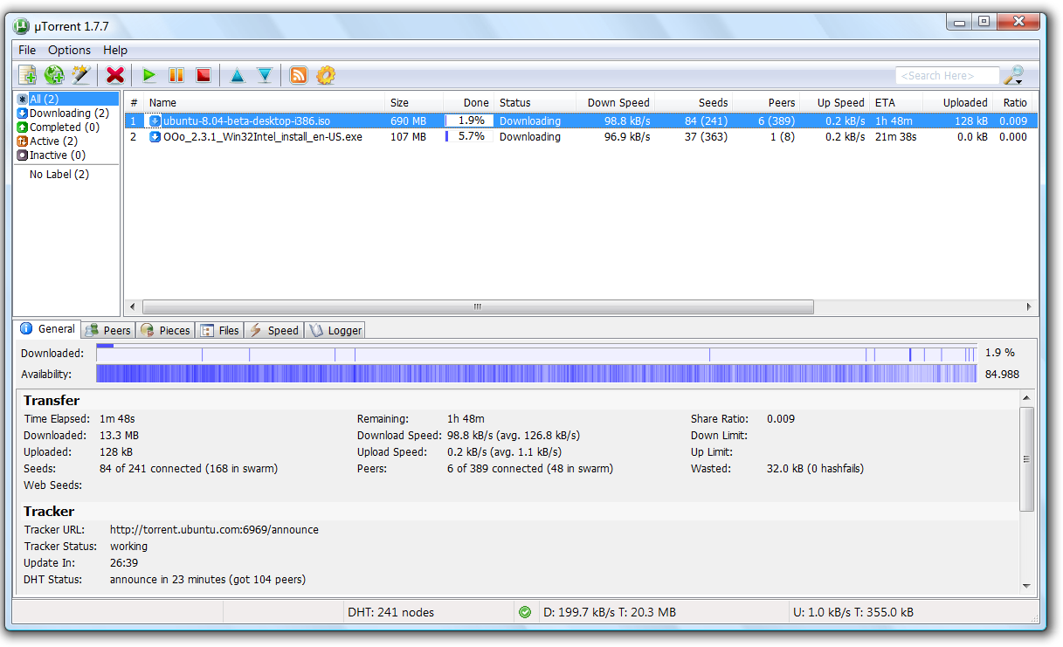Move torrent down the queue with the down arrow
This screenshot has height=647, width=1063.
click(265, 76)
